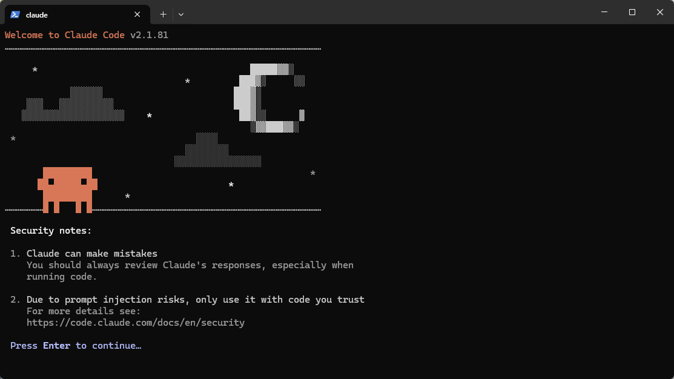
Task: Click the 'Security notes:' heading
Action: pos(51,231)
